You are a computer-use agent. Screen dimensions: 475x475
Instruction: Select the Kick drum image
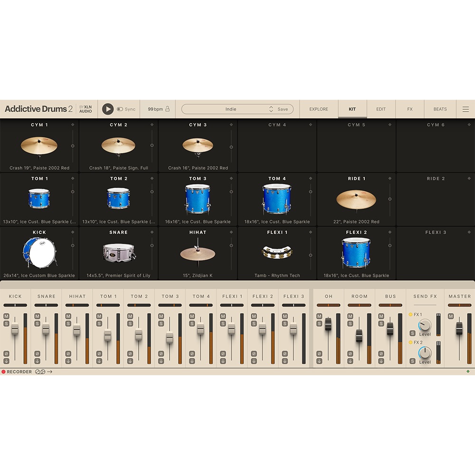(39, 253)
